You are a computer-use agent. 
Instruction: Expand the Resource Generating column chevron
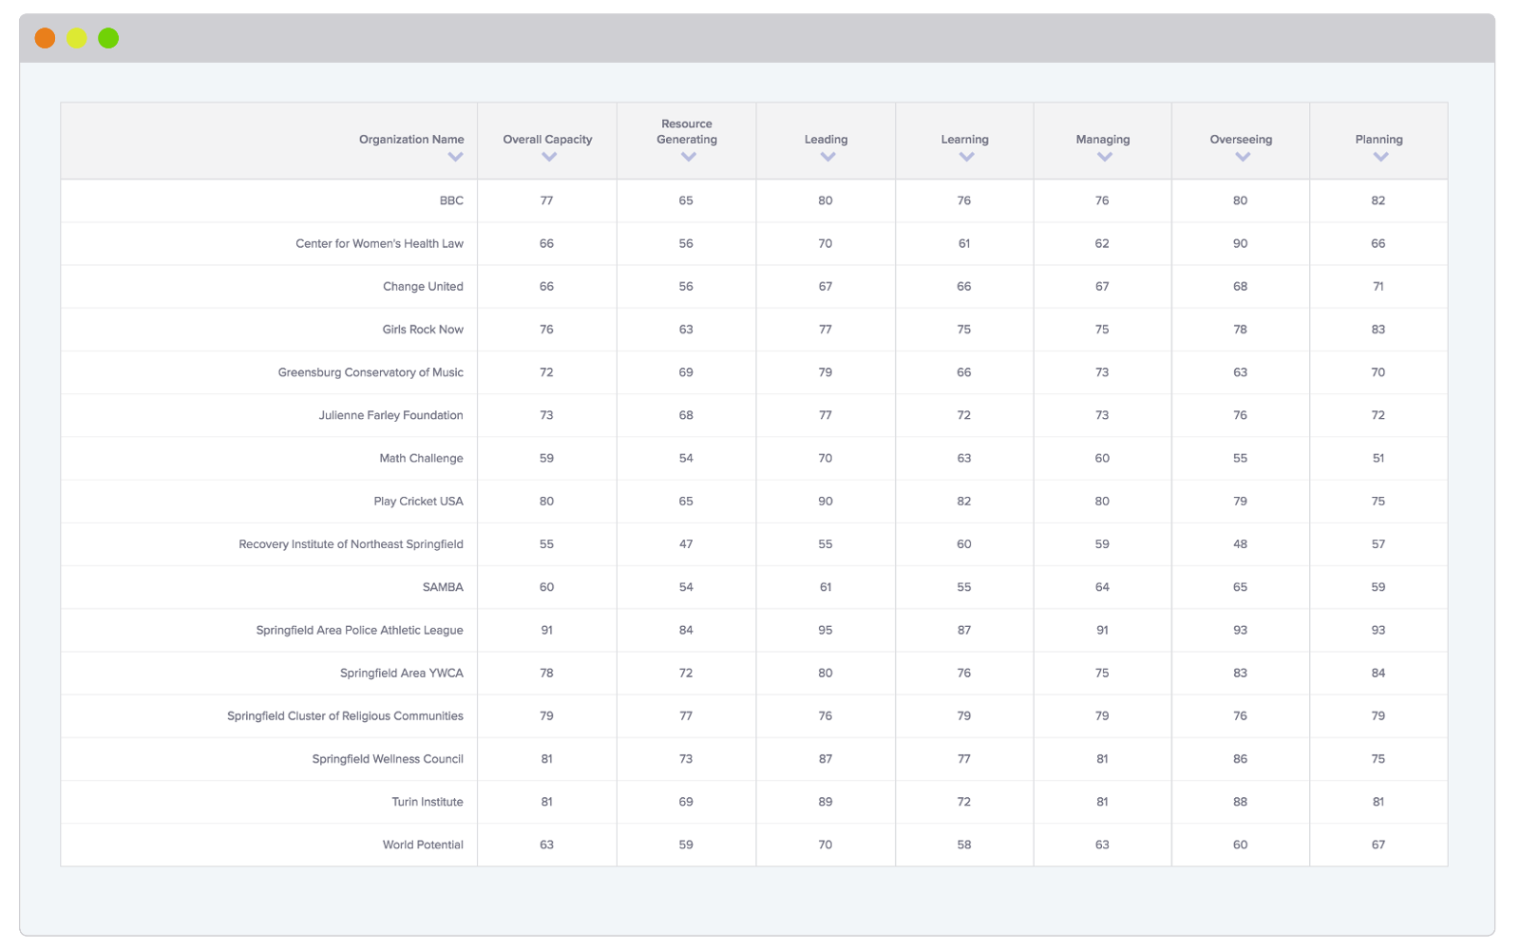tap(689, 158)
